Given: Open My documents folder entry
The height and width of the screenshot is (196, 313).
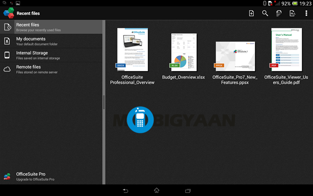Looking at the screenshot, I should point(51,41).
